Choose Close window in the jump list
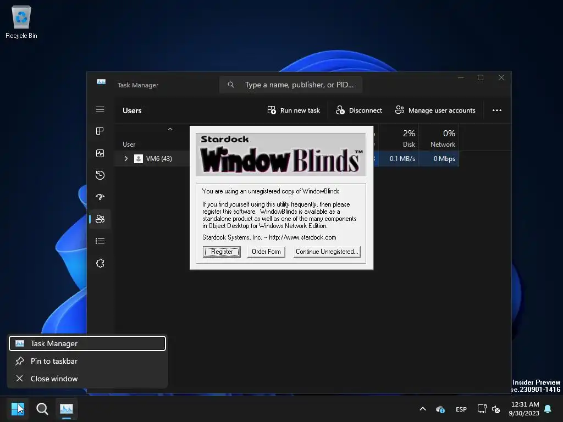 (87, 379)
